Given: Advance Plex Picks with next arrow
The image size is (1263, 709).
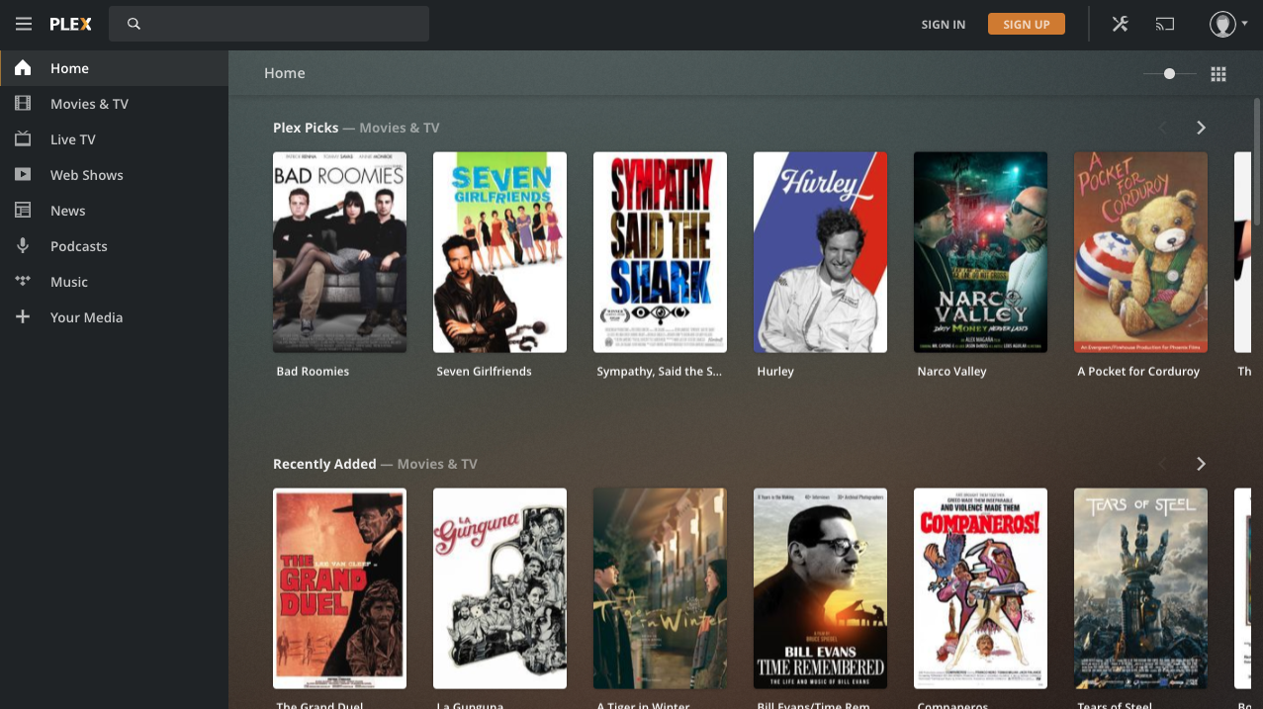Looking at the screenshot, I should tap(1201, 128).
